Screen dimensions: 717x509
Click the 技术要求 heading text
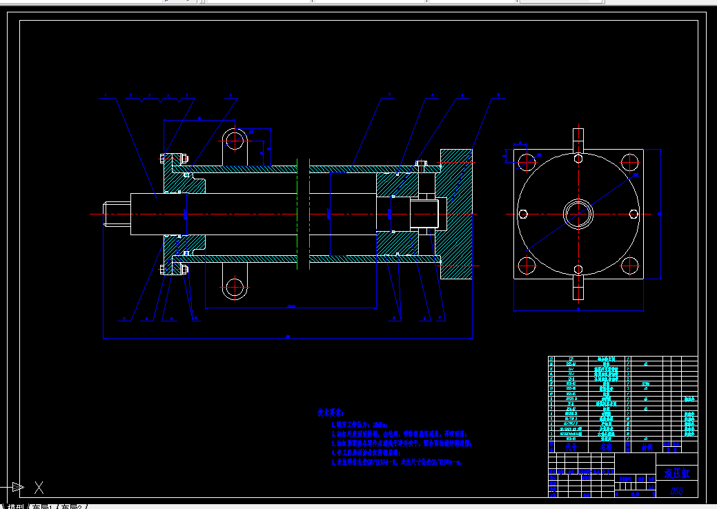tap(331, 412)
